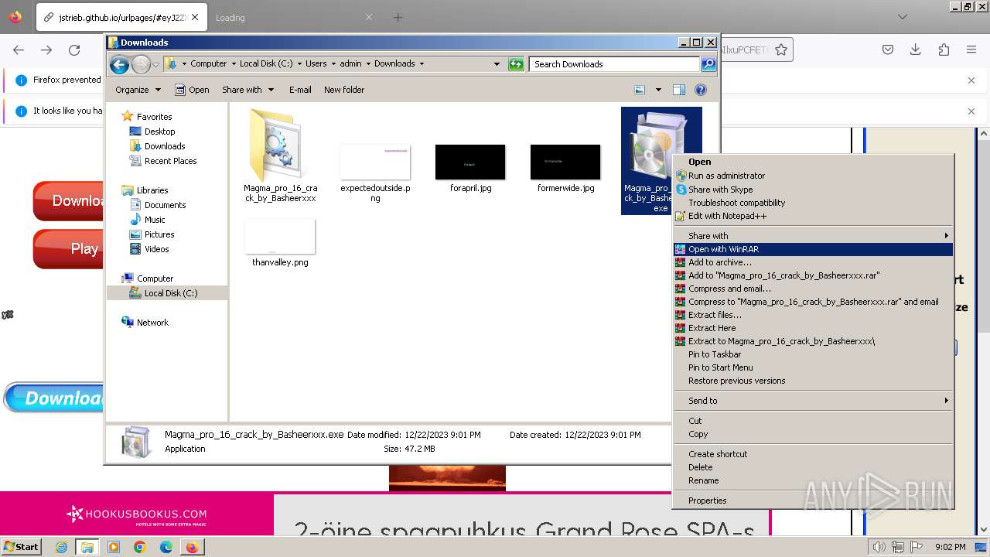Screen dimensions: 990x557
Task: Click the Search Downloads magnifier icon
Action: click(x=708, y=64)
